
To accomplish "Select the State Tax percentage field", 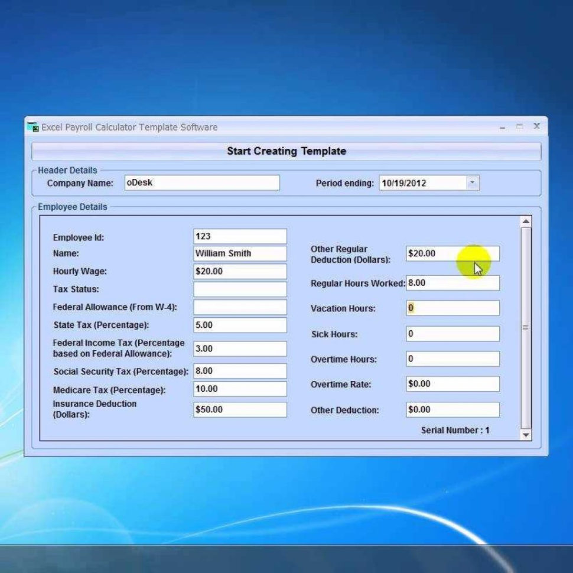I will tap(239, 324).
